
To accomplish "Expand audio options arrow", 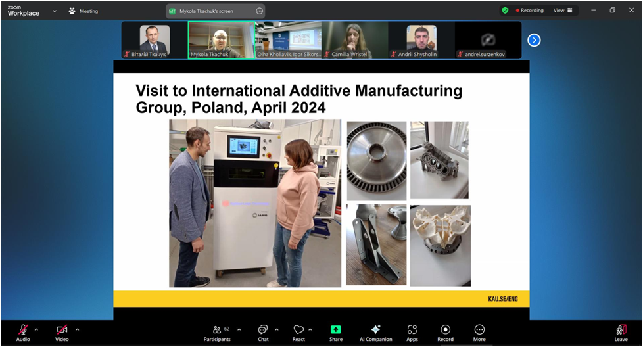I will (x=36, y=329).
